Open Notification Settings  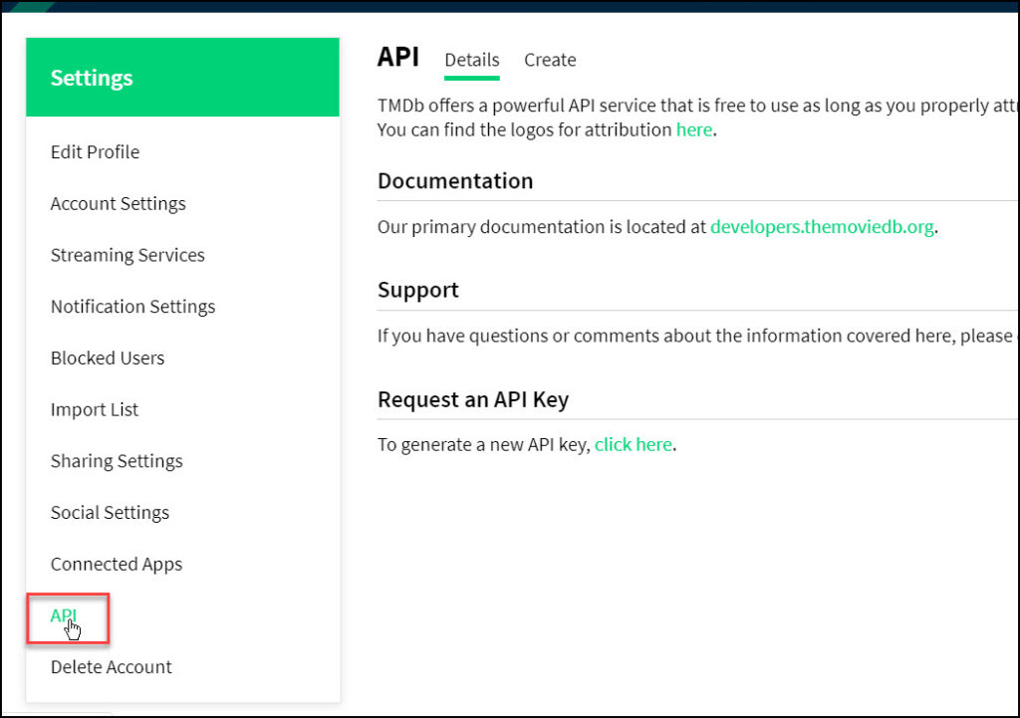tap(131, 307)
